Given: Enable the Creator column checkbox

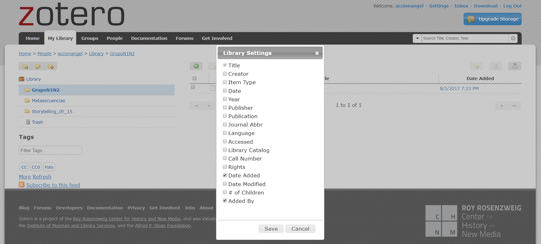Looking at the screenshot, I should [225, 74].
